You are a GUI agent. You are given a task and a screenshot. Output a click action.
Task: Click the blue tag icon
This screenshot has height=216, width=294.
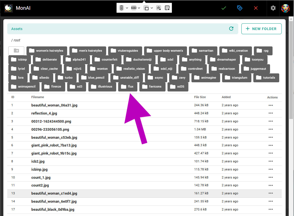click(240, 8)
